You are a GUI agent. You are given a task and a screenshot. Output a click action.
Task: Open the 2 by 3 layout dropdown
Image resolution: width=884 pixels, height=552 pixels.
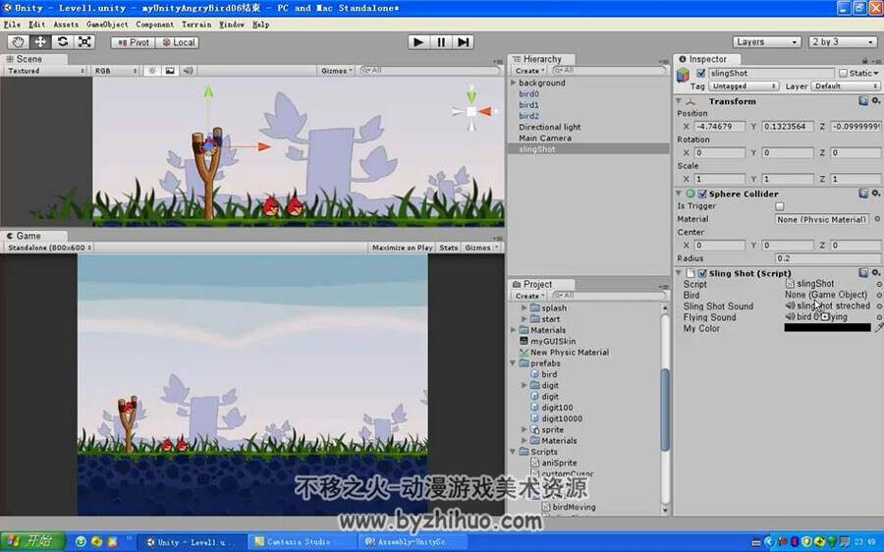[x=843, y=42]
